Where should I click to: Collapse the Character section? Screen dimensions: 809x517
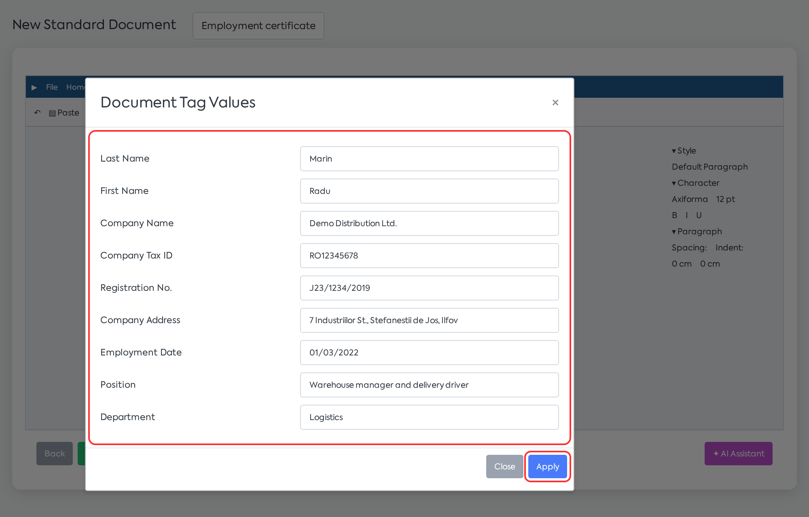pyautogui.click(x=695, y=183)
